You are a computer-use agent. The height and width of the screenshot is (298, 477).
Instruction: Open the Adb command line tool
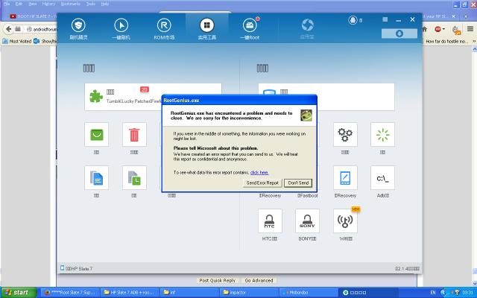(x=382, y=178)
